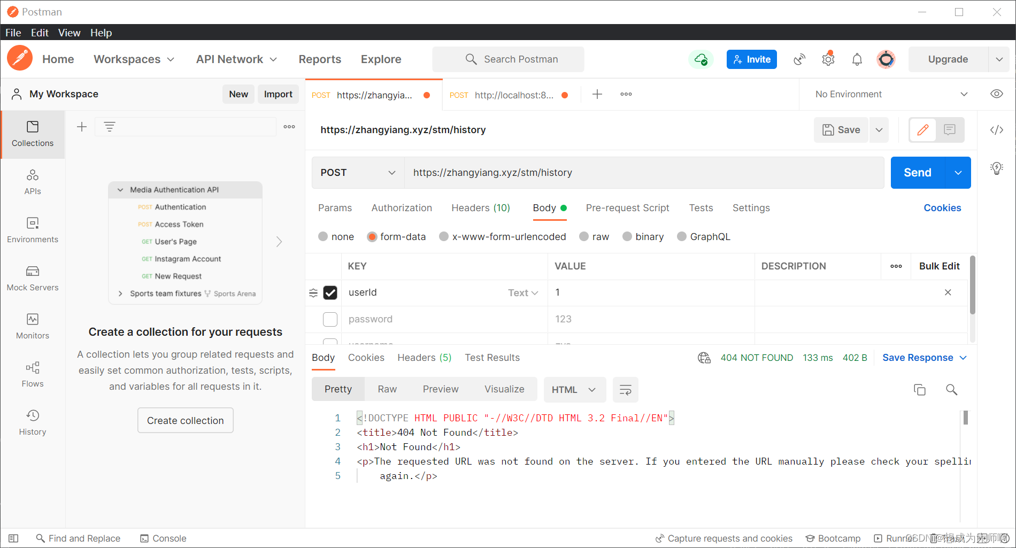
Task: Open collections options three dots
Action: (289, 127)
